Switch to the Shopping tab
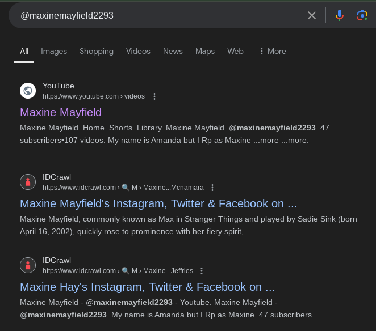This screenshot has width=376, height=331. coord(97,51)
